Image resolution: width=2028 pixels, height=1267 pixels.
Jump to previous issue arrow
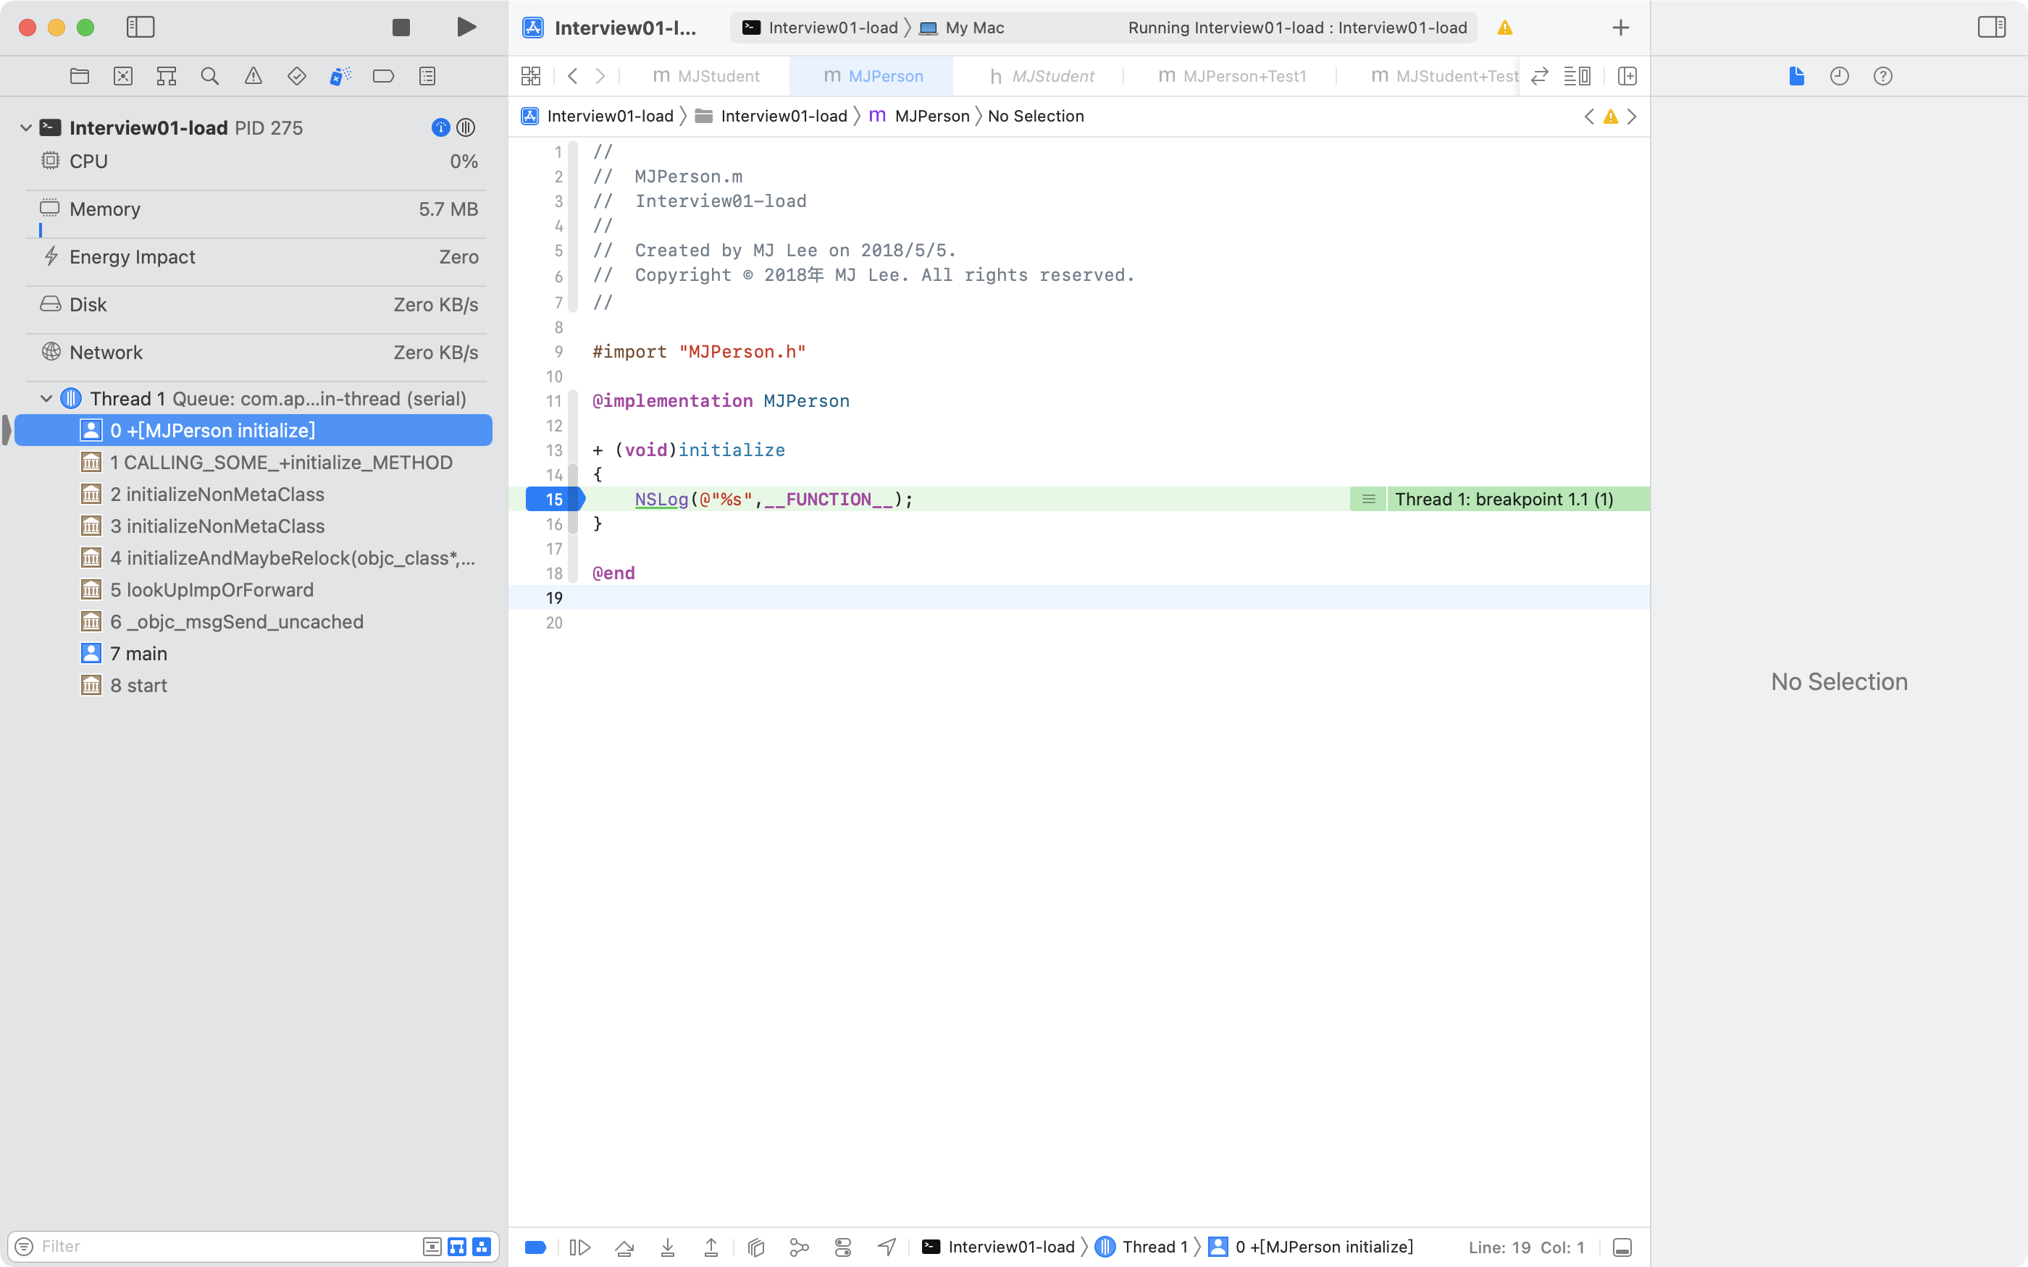[1589, 117]
